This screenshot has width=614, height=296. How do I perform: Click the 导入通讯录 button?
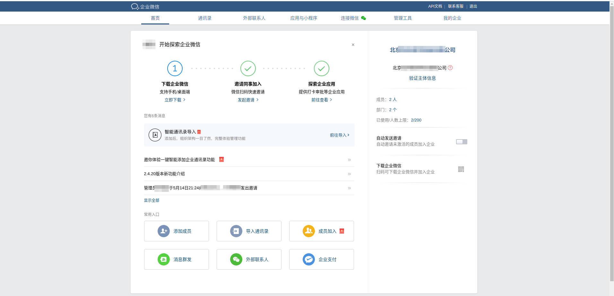point(249,231)
